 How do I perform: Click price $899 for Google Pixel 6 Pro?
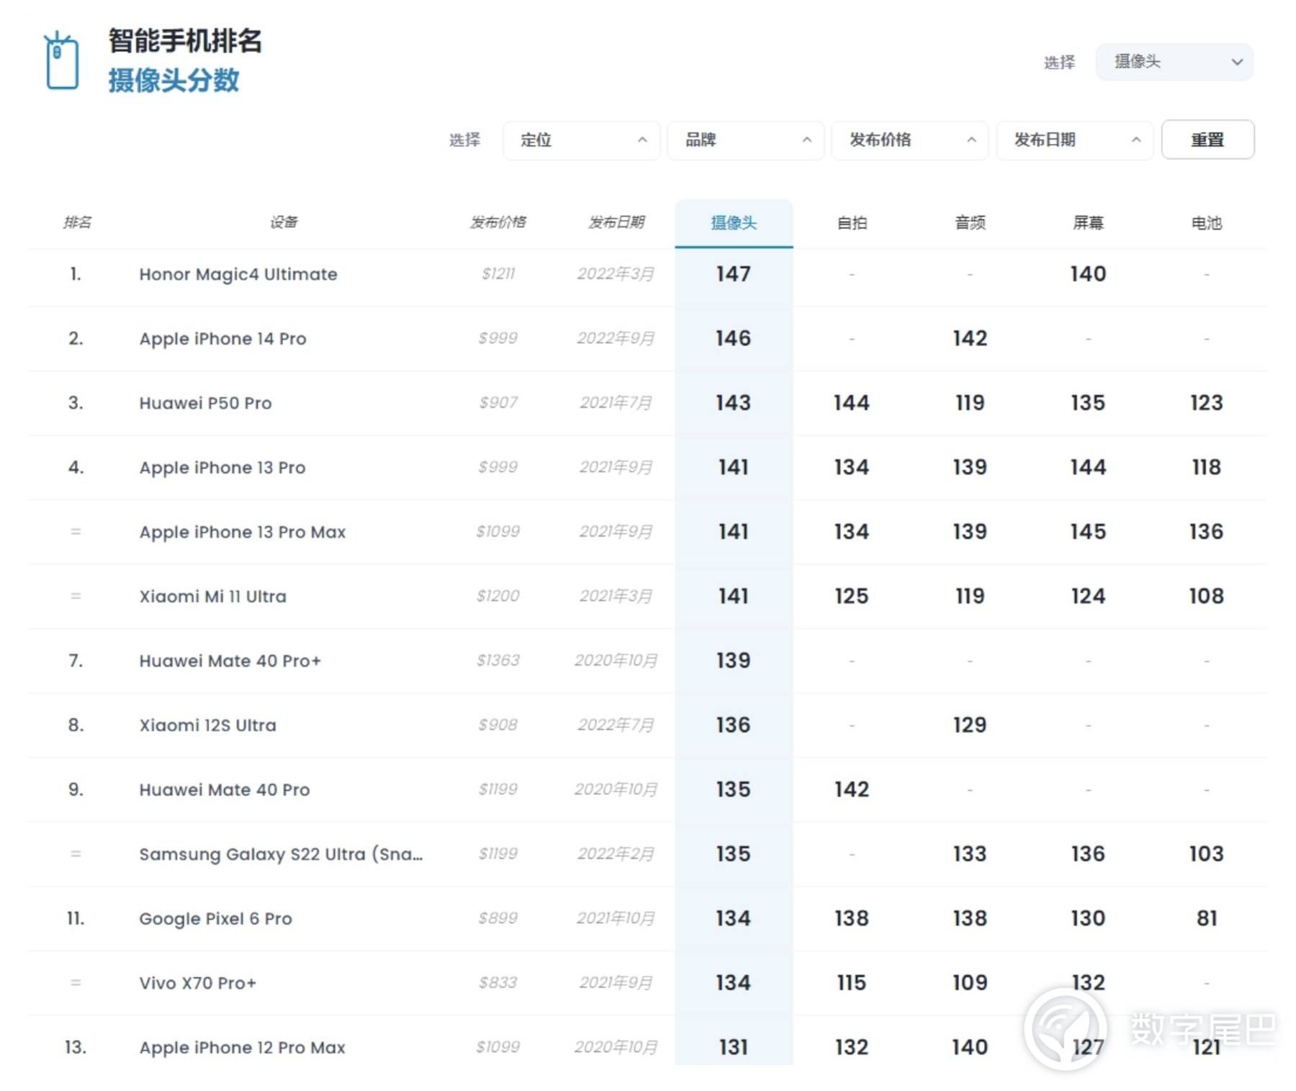498,918
